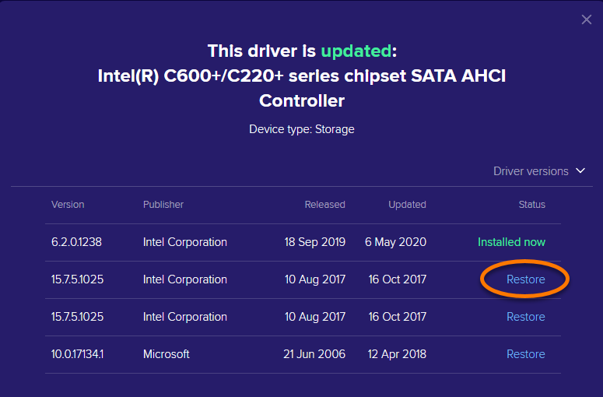This screenshot has height=397, width=603.
Task: Click the Status column header
Action: tap(532, 205)
